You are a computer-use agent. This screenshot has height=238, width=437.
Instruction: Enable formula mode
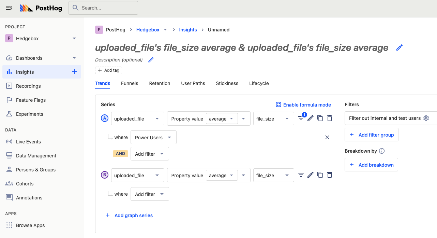tap(303, 105)
